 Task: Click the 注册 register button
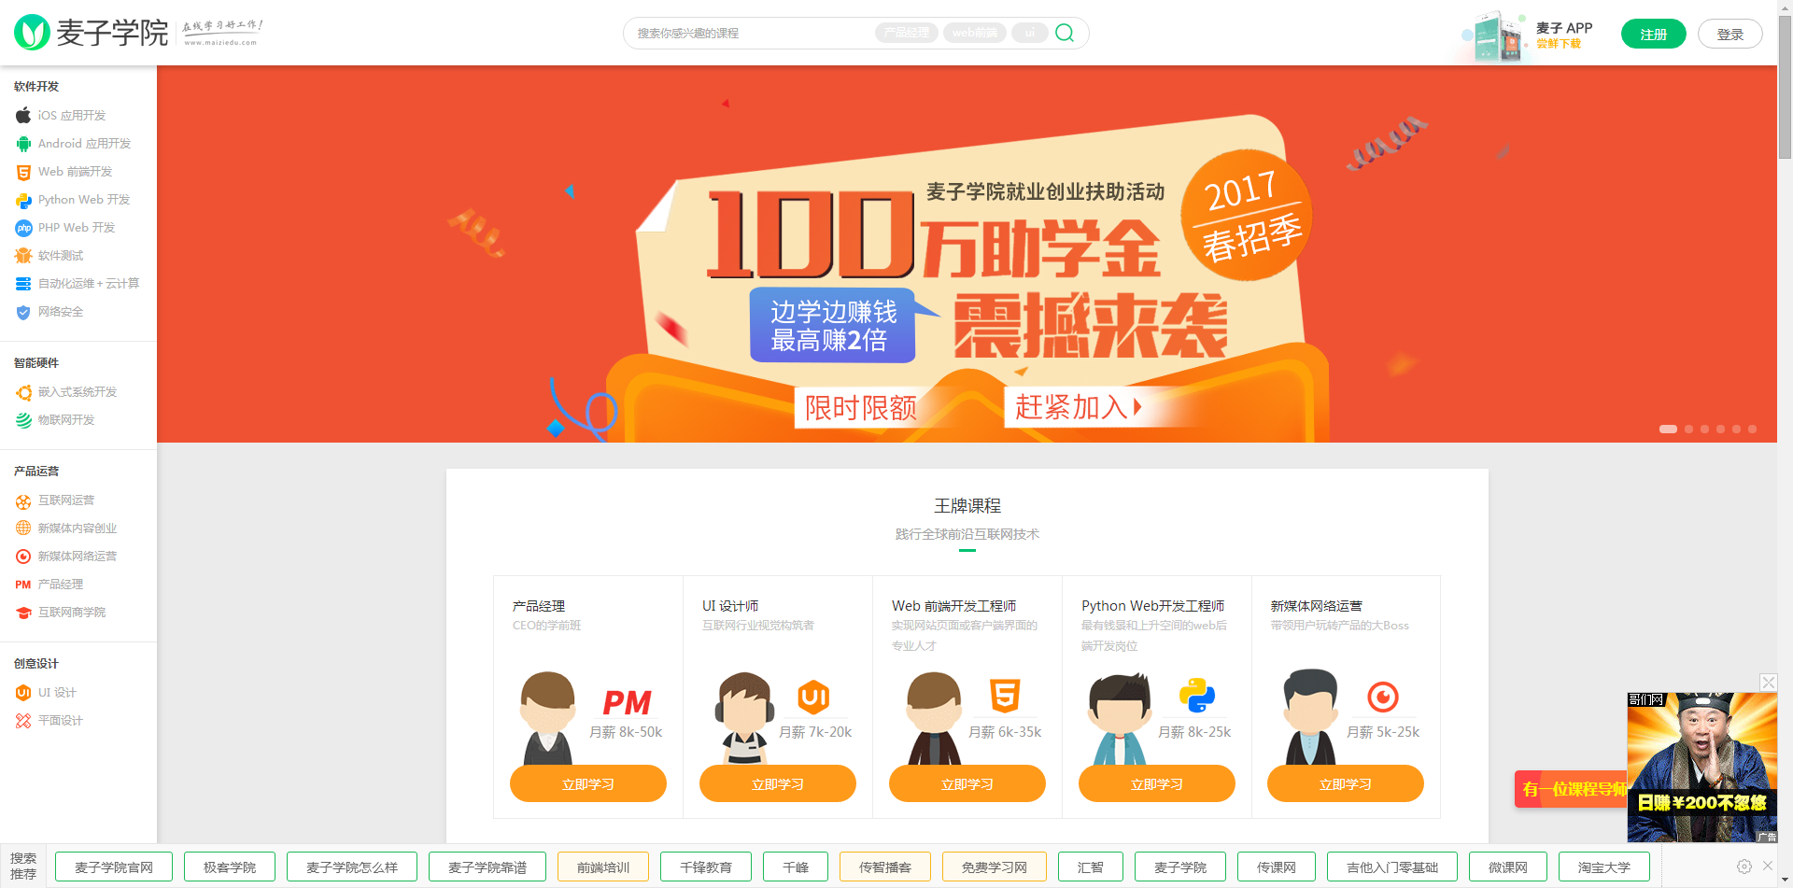coord(1653,34)
